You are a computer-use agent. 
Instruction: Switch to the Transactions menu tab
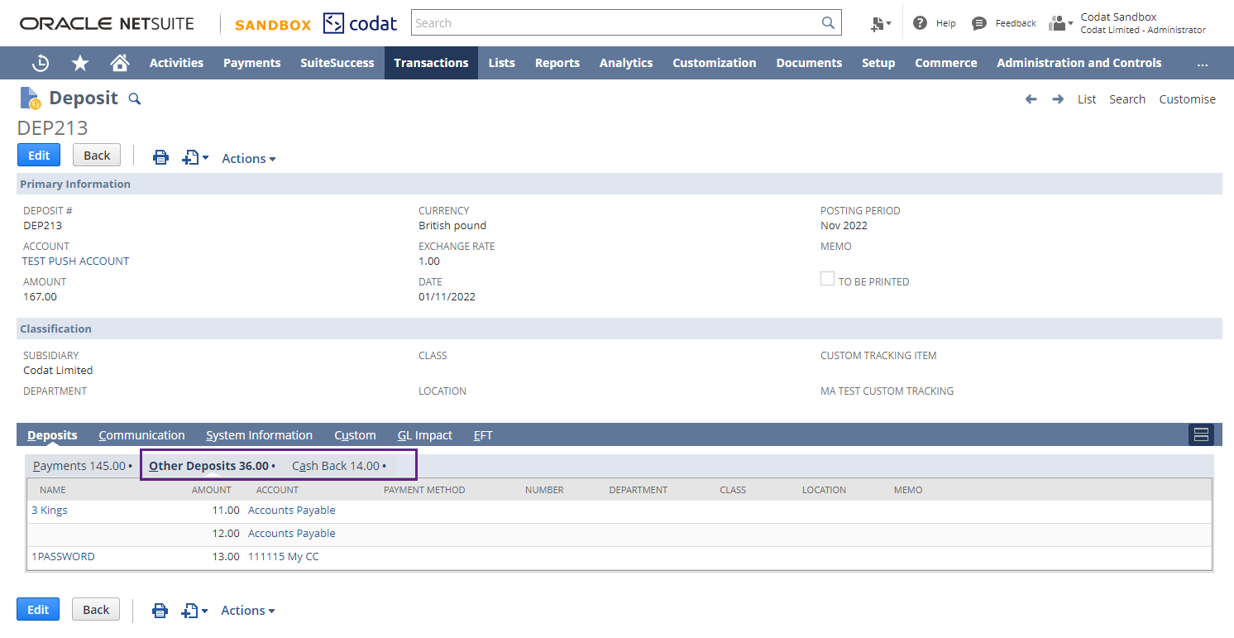pos(431,62)
